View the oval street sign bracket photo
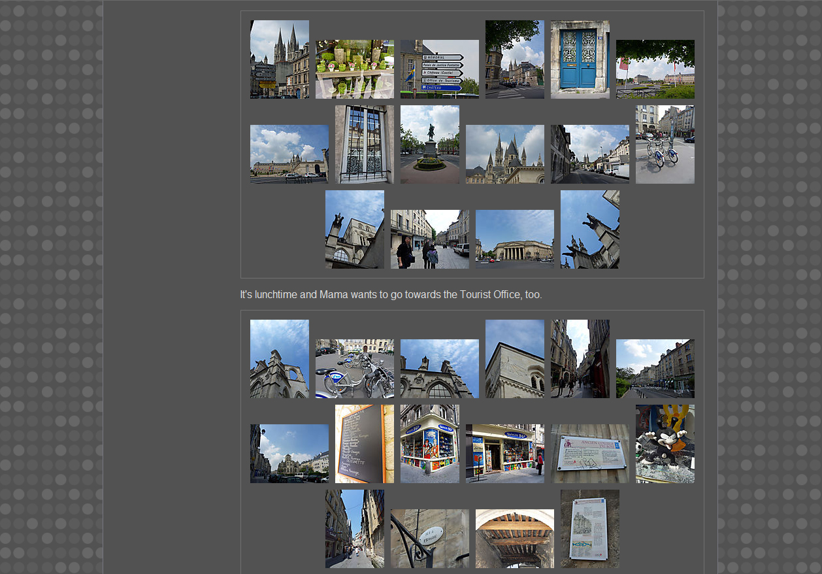The height and width of the screenshot is (574, 822). pyautogui.click(x=429, y=539)
